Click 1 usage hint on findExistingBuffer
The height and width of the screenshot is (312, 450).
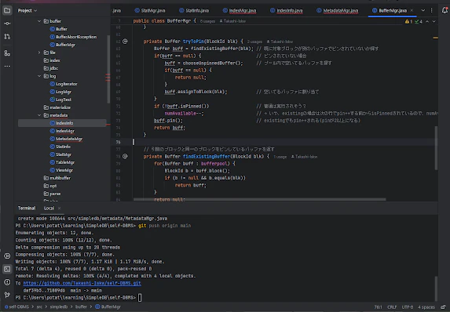pos(280,157)
